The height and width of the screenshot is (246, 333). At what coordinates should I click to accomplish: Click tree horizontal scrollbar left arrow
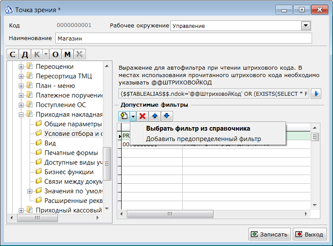click(x=12, y=218)
